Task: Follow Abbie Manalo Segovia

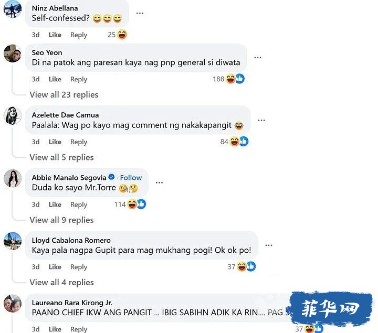Action: pos(131,178)
